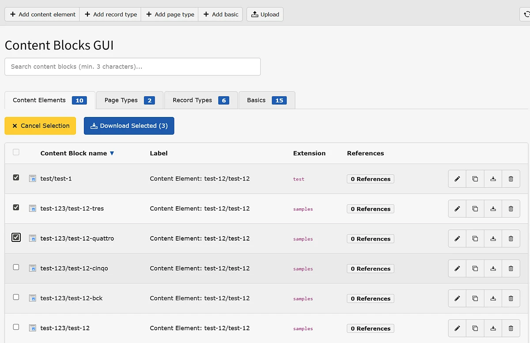Sort by Content Block name column arrow
The width and height of the screenshot is (530, 343).
[112, 154]
